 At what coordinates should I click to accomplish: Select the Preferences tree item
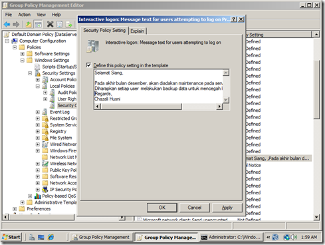click(39, 209)
